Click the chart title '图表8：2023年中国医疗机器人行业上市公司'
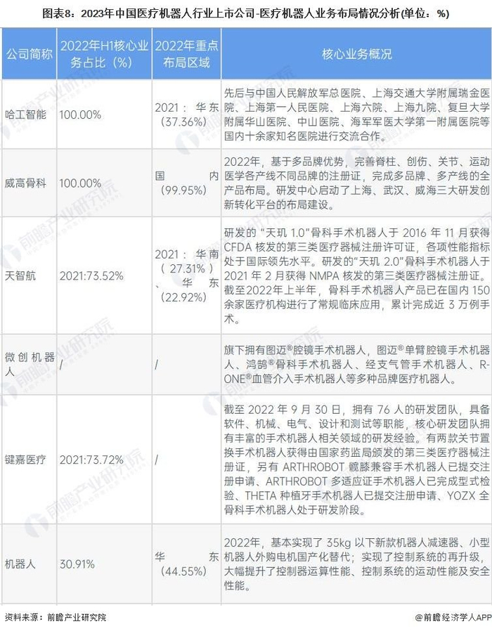492x631 pixels. [150, 13]
